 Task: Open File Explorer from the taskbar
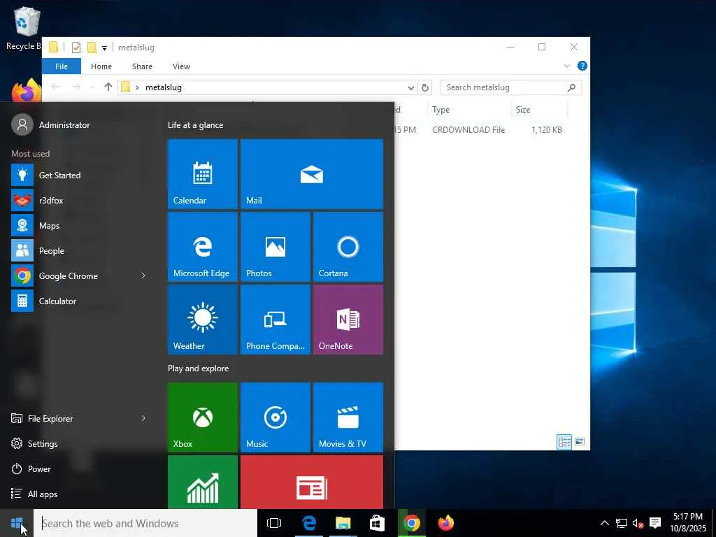click(343, 523)
